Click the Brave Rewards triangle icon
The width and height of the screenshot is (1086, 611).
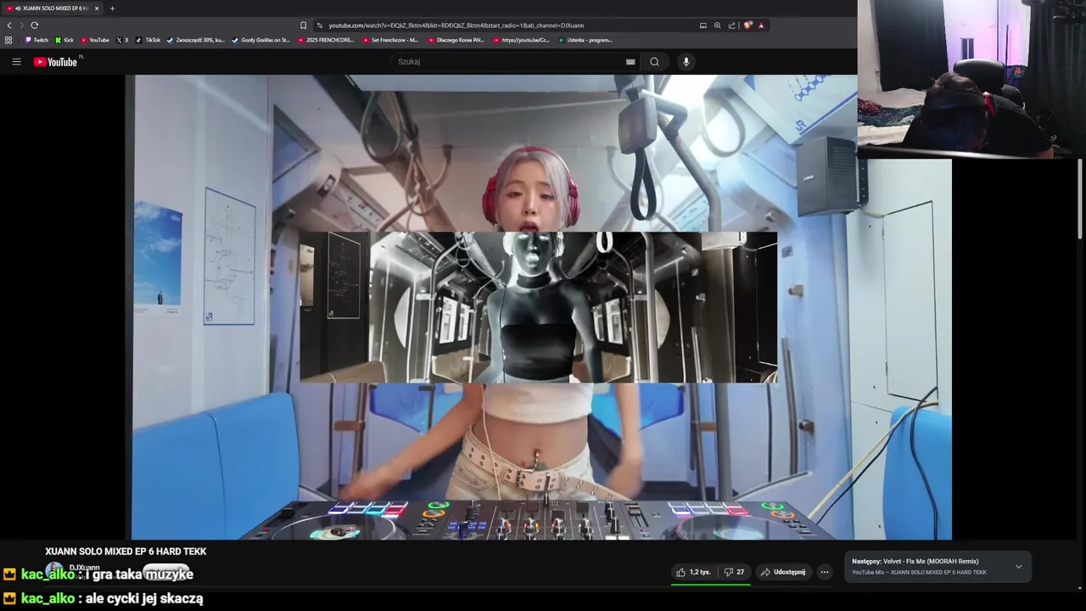click(x=761, y=25)
